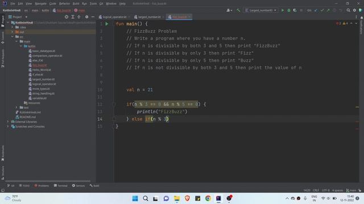Collapse the main folder in tree
The height and width of the screenshot is (204, 364).
pos(16,41)
